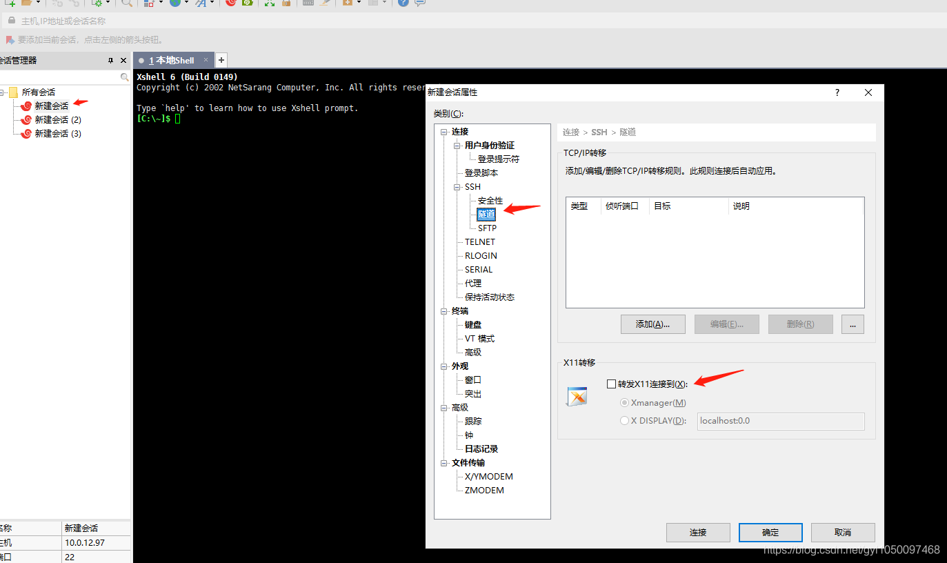This screenshot has width=947, height=563.
Task: Collapse the 连接 tree node
Action: coord(445,132)
